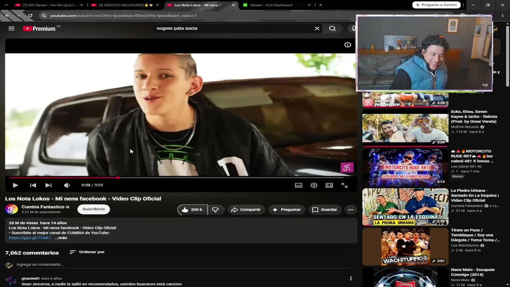Viewport: 510px width, 287px height.
Task: Go back with the browser back arrow
Action: pyautogui.click(x=7, y=16)
